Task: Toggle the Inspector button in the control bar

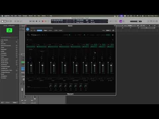Action: click(5, 21)
